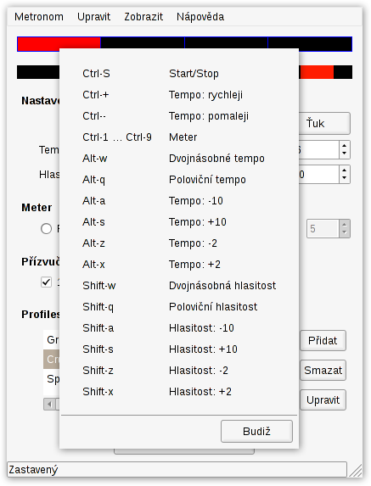Viewport: 371px width, 486px height.
Task: Click the Upravit button beside profiles list
Action: coord(323,399)
